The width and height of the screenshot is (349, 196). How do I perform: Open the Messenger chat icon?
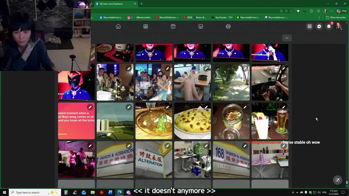point(319,26)
